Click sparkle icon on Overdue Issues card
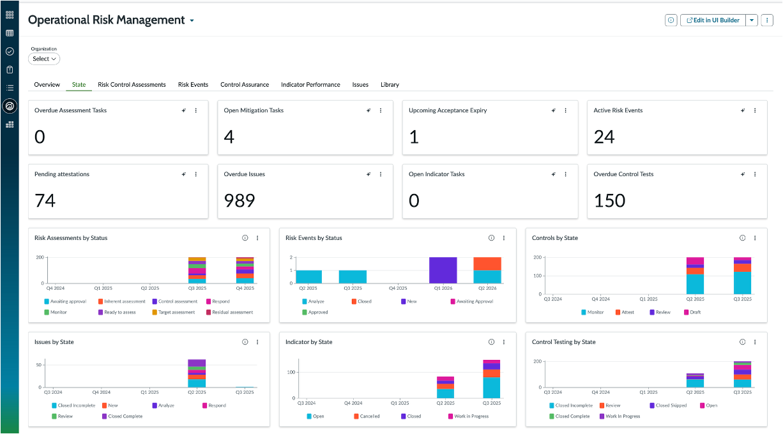 point(369,174)
